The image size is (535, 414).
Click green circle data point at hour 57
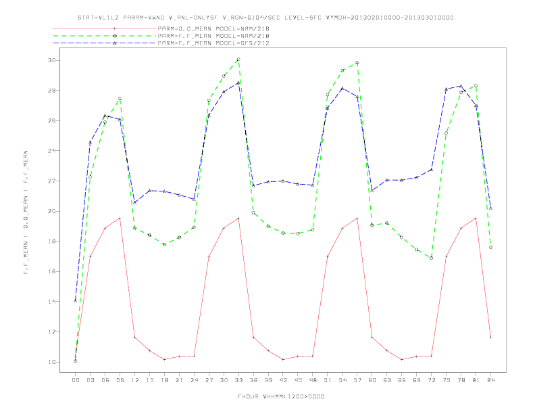click(x=357, y=63)
